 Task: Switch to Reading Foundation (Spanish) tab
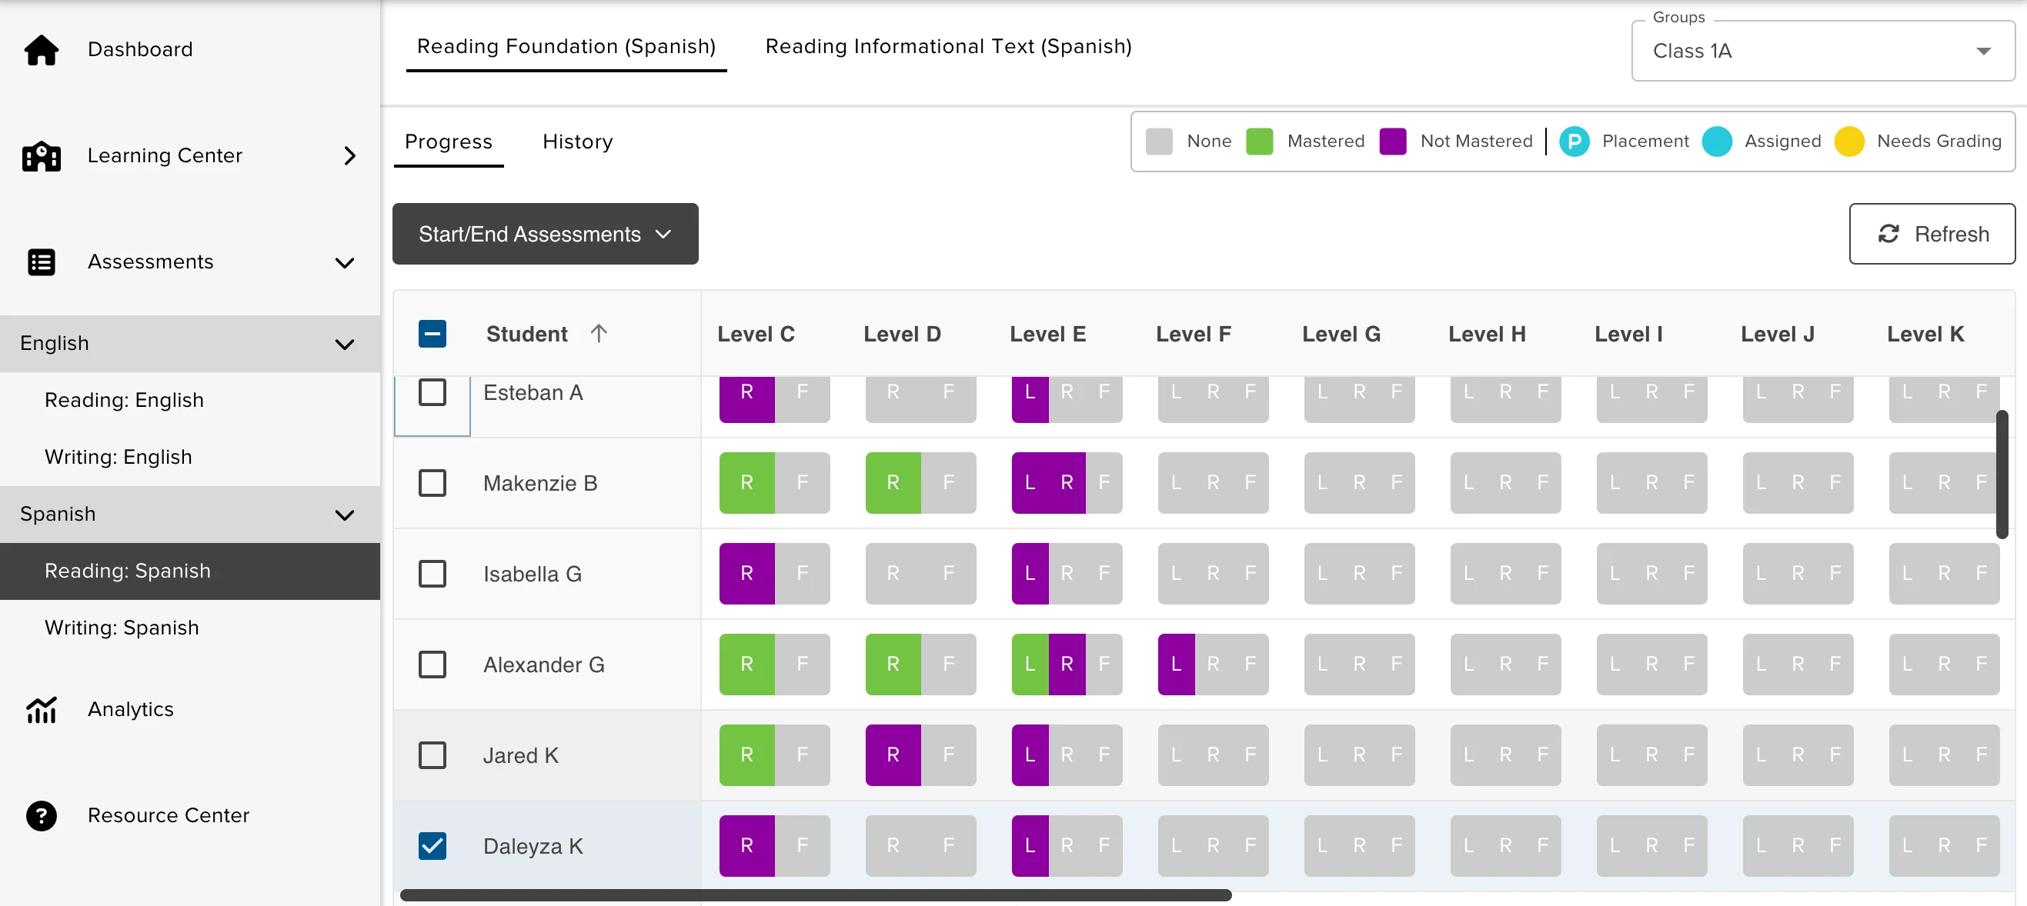coord(566,46)
